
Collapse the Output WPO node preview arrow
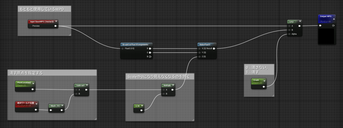click(334, 19)
